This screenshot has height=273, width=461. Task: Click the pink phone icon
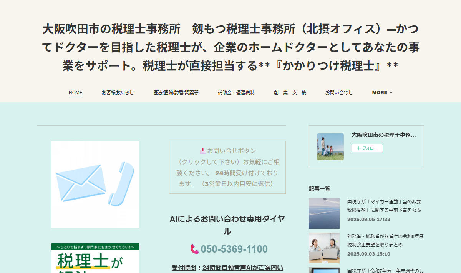[x=194, y=249]
